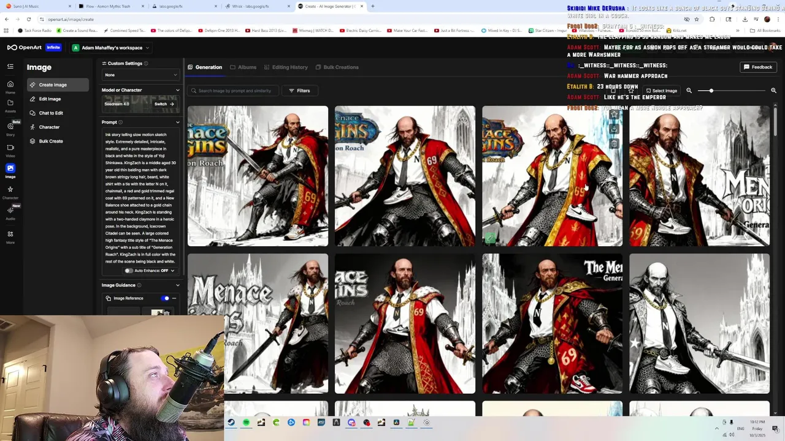Viewport: 785px width, 441px height.
Task: Switch to the Bulk Creations tab
Action: tap(337, 67)
